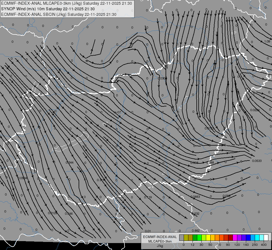Click the map value 0.268
This screenshot has height=250, width=272.
210,162
